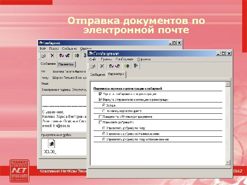This screenshot has width=247, height=185.
Task: Click the X delete icon in front window toolbar
Action: pyautogui.click(x=102, y=66)
